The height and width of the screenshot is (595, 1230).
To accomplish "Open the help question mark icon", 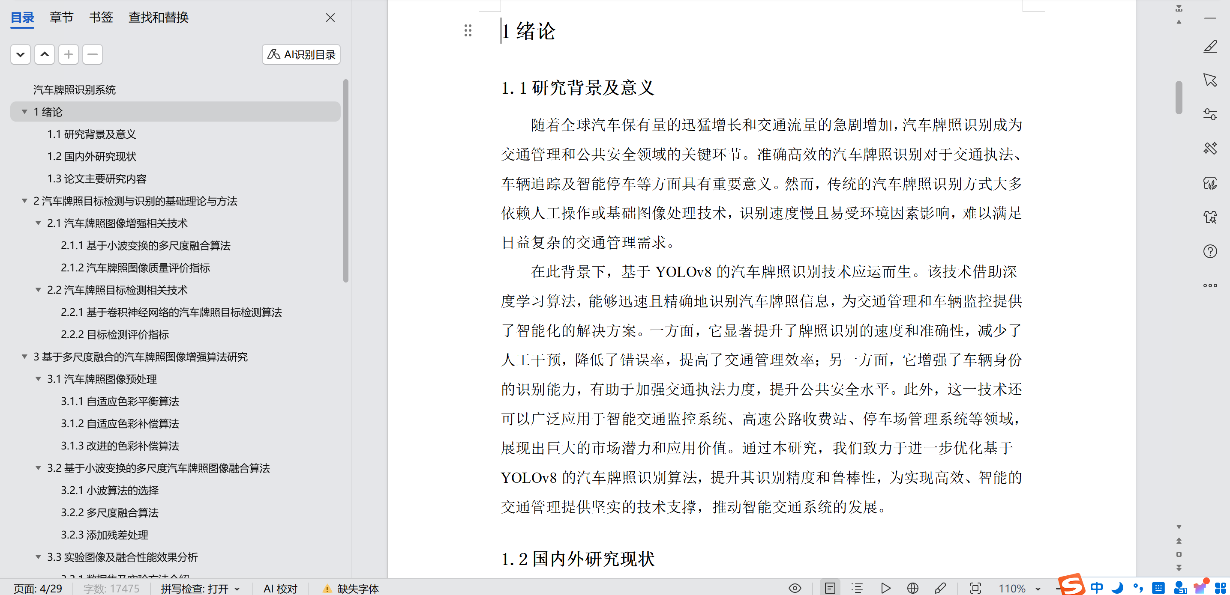I will pos(1210,251).
